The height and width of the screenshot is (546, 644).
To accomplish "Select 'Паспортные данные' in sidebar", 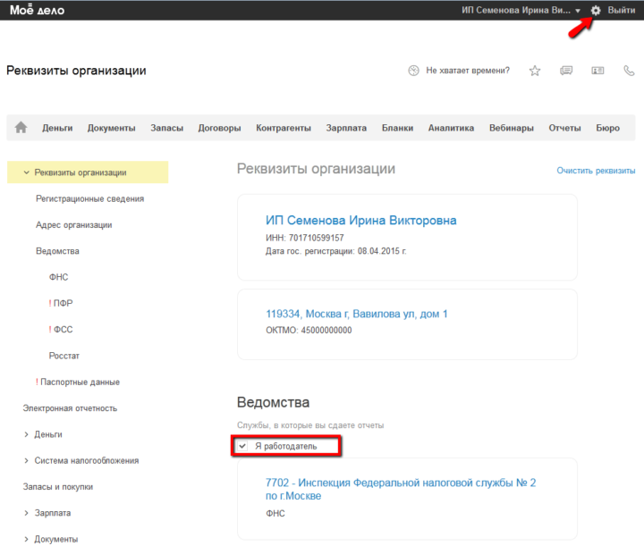I will [x=80, y=382].
